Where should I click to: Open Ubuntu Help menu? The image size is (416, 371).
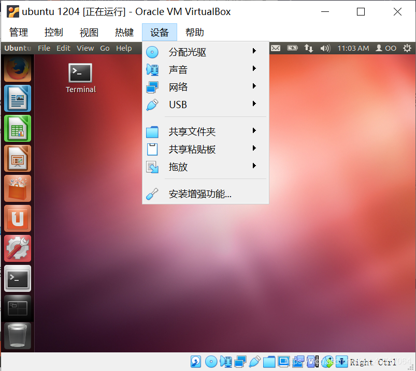click(124, 48)
